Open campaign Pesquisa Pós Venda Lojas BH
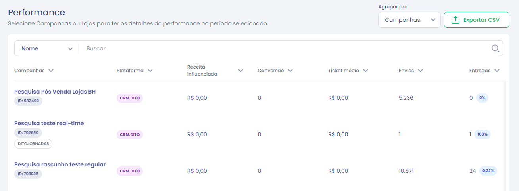Image resolution: width=519 pixels, height=191 pixels. (55, 92)
